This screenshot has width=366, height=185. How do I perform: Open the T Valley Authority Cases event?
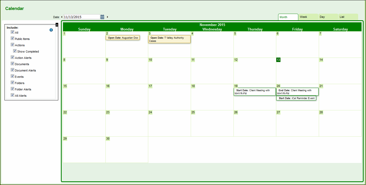click(x=169, y=39)
